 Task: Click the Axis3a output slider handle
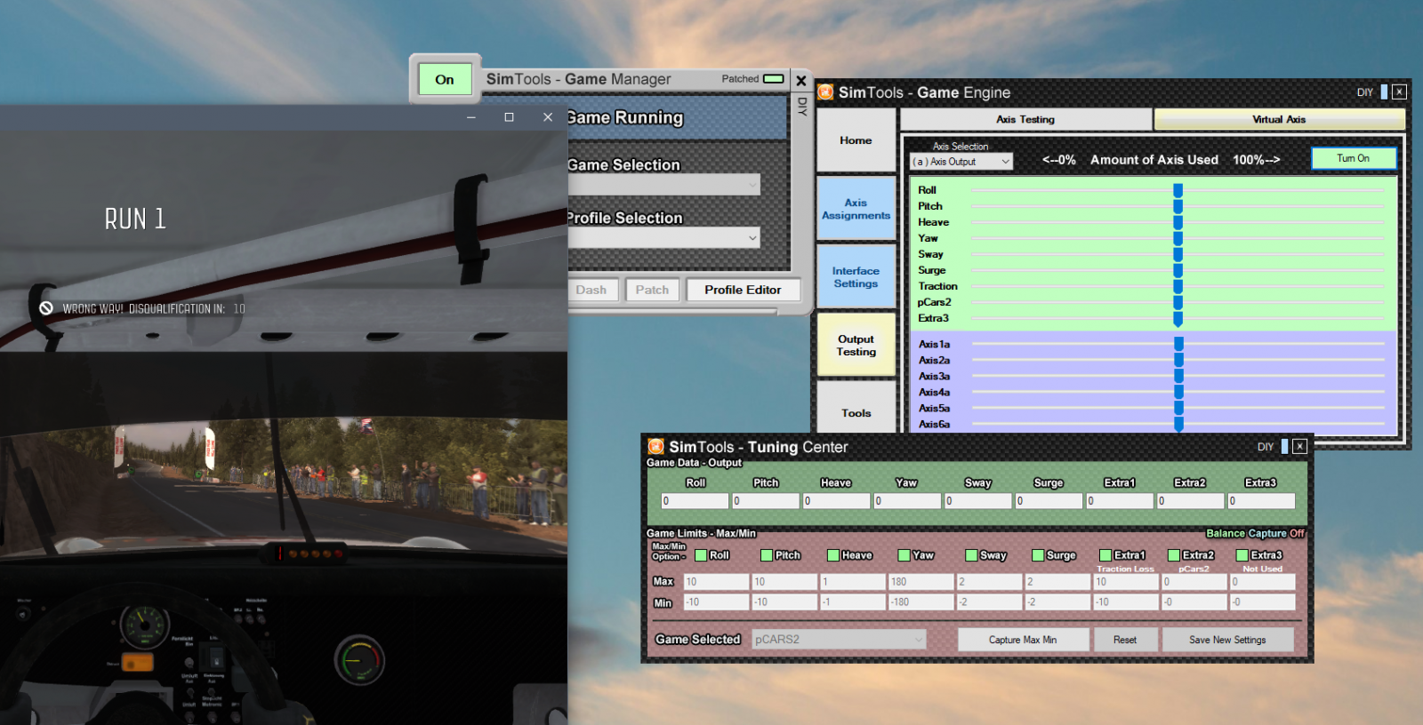click(1178, 376)
